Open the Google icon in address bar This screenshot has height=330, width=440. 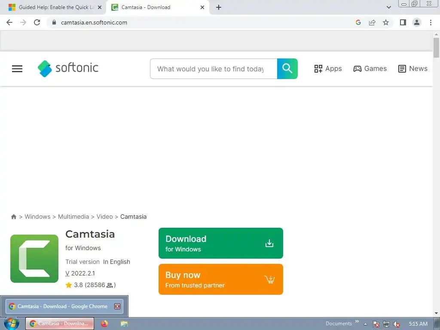358,22
